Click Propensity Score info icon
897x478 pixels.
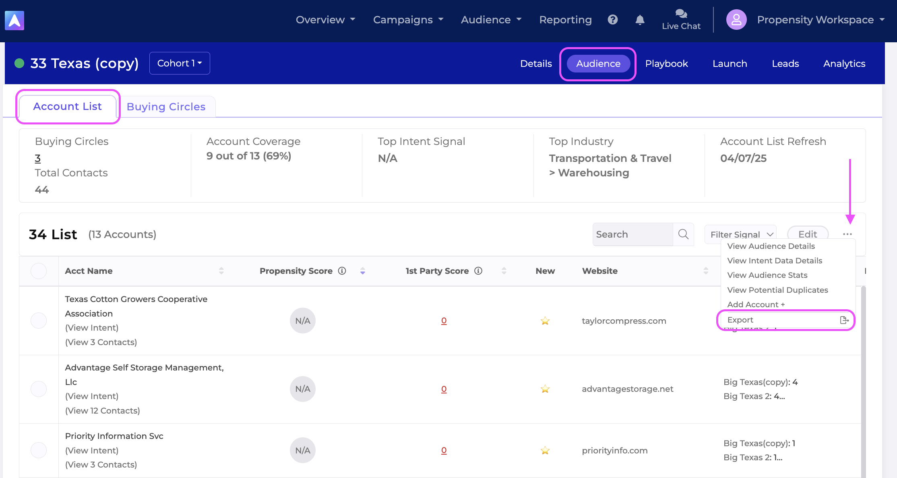coord(342,271)
